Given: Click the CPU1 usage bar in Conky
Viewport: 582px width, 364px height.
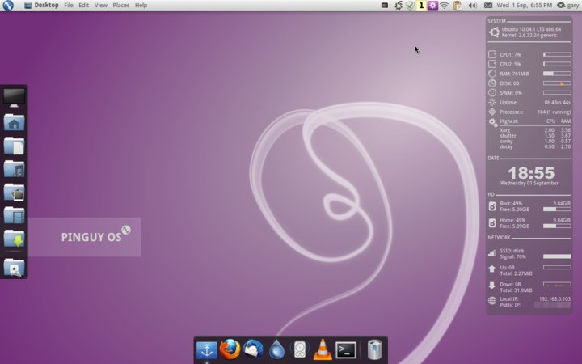Looking at the screenshot, I should point(557,54).
